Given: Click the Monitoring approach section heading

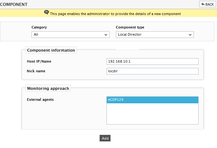Looking at the screenshot, I should (48, 88).
